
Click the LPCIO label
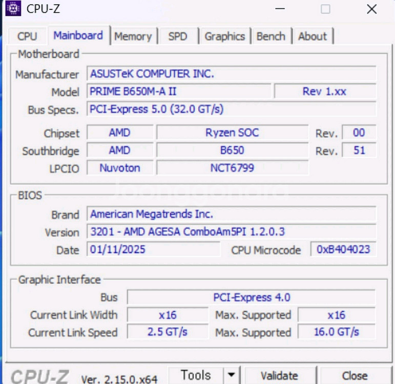(x=64, y=168)
